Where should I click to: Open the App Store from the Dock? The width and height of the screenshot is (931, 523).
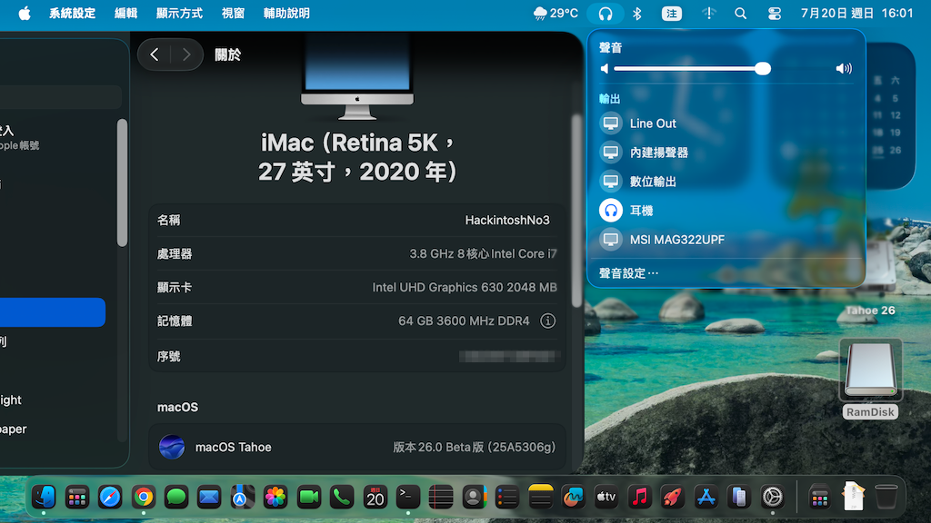click(x=706, y=497)
